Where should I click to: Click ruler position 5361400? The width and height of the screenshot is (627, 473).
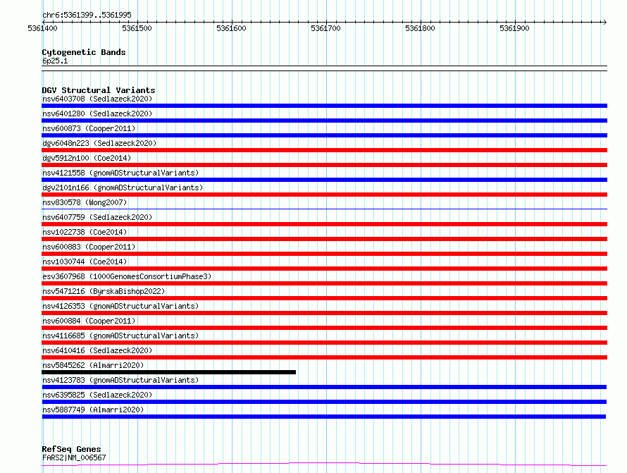(42, 28)
